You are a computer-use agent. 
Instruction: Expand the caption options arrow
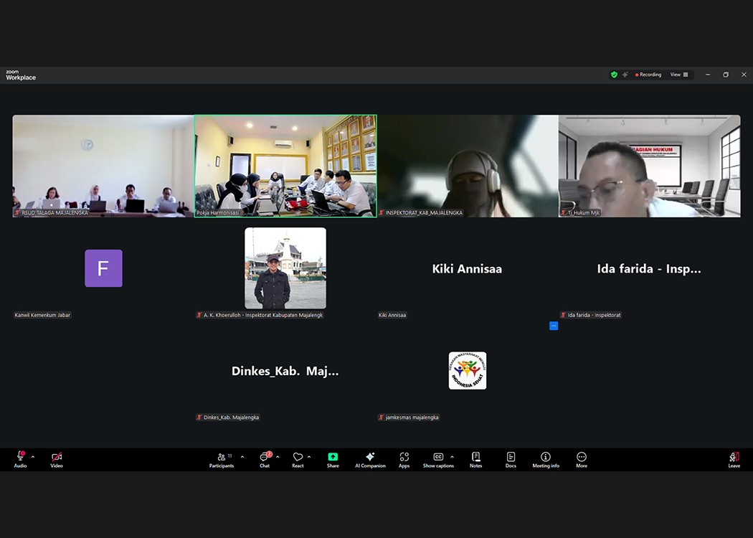pos(452,457)
